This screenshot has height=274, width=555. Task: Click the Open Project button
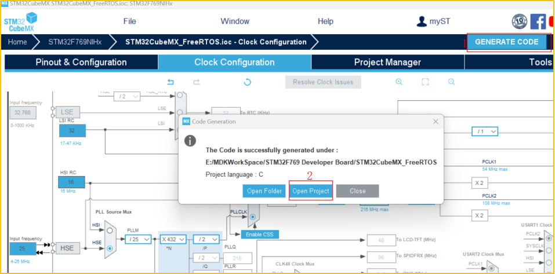(311, 191)
